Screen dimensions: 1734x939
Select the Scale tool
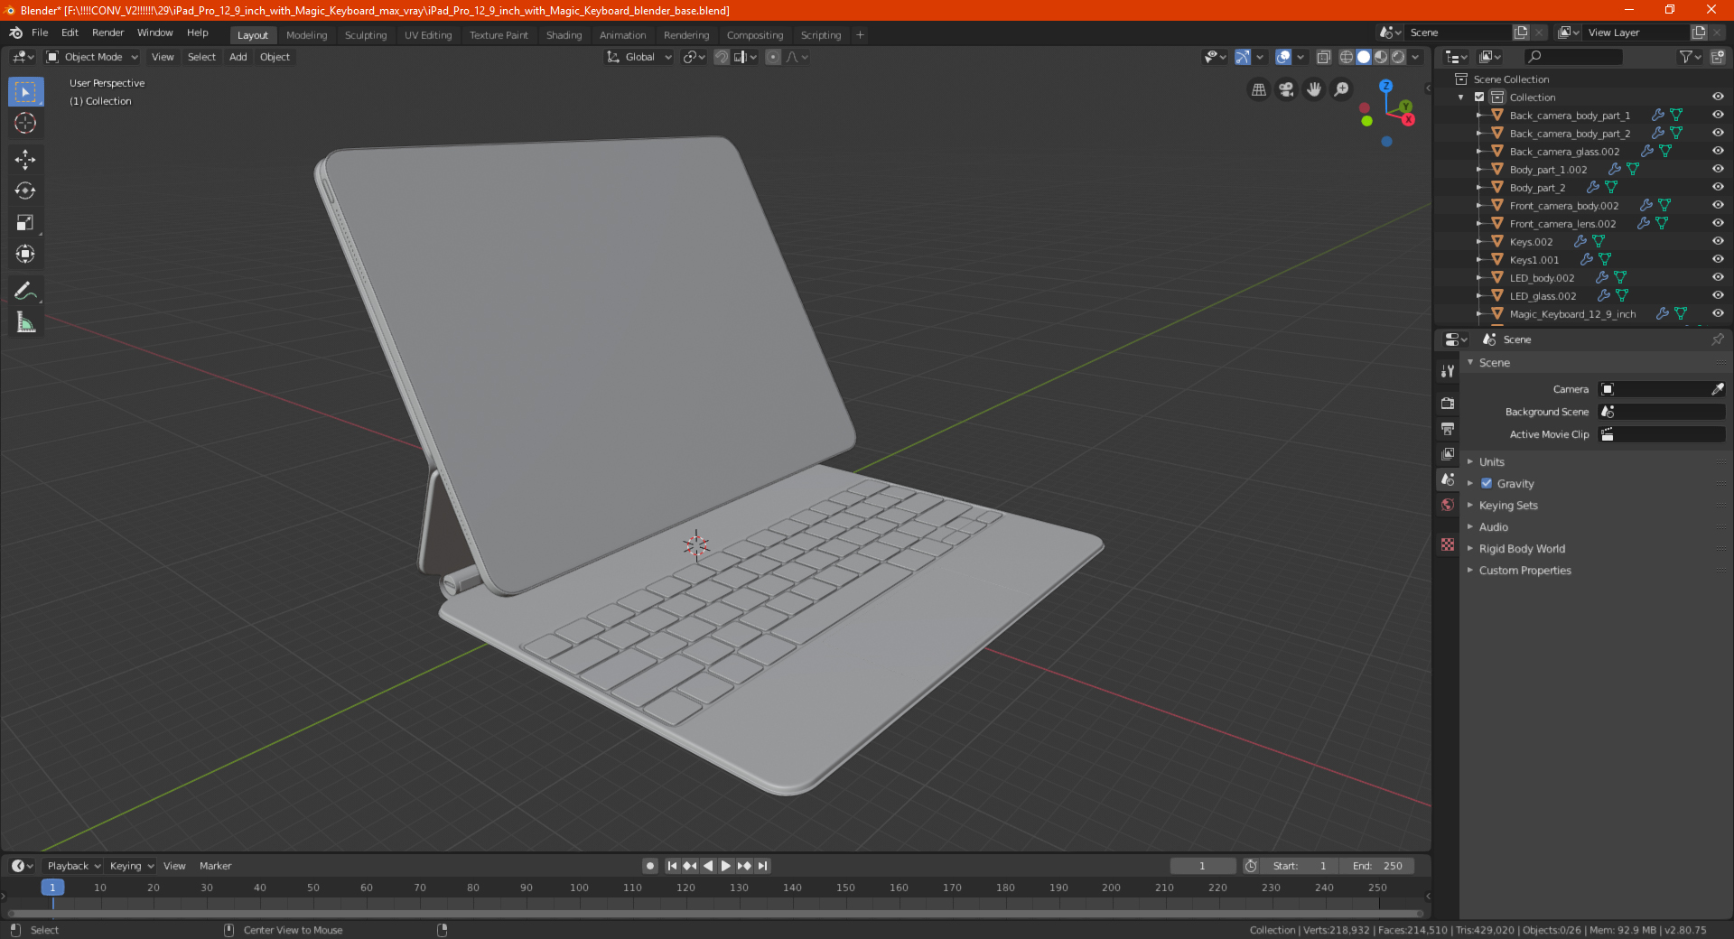tap(25, 222)
